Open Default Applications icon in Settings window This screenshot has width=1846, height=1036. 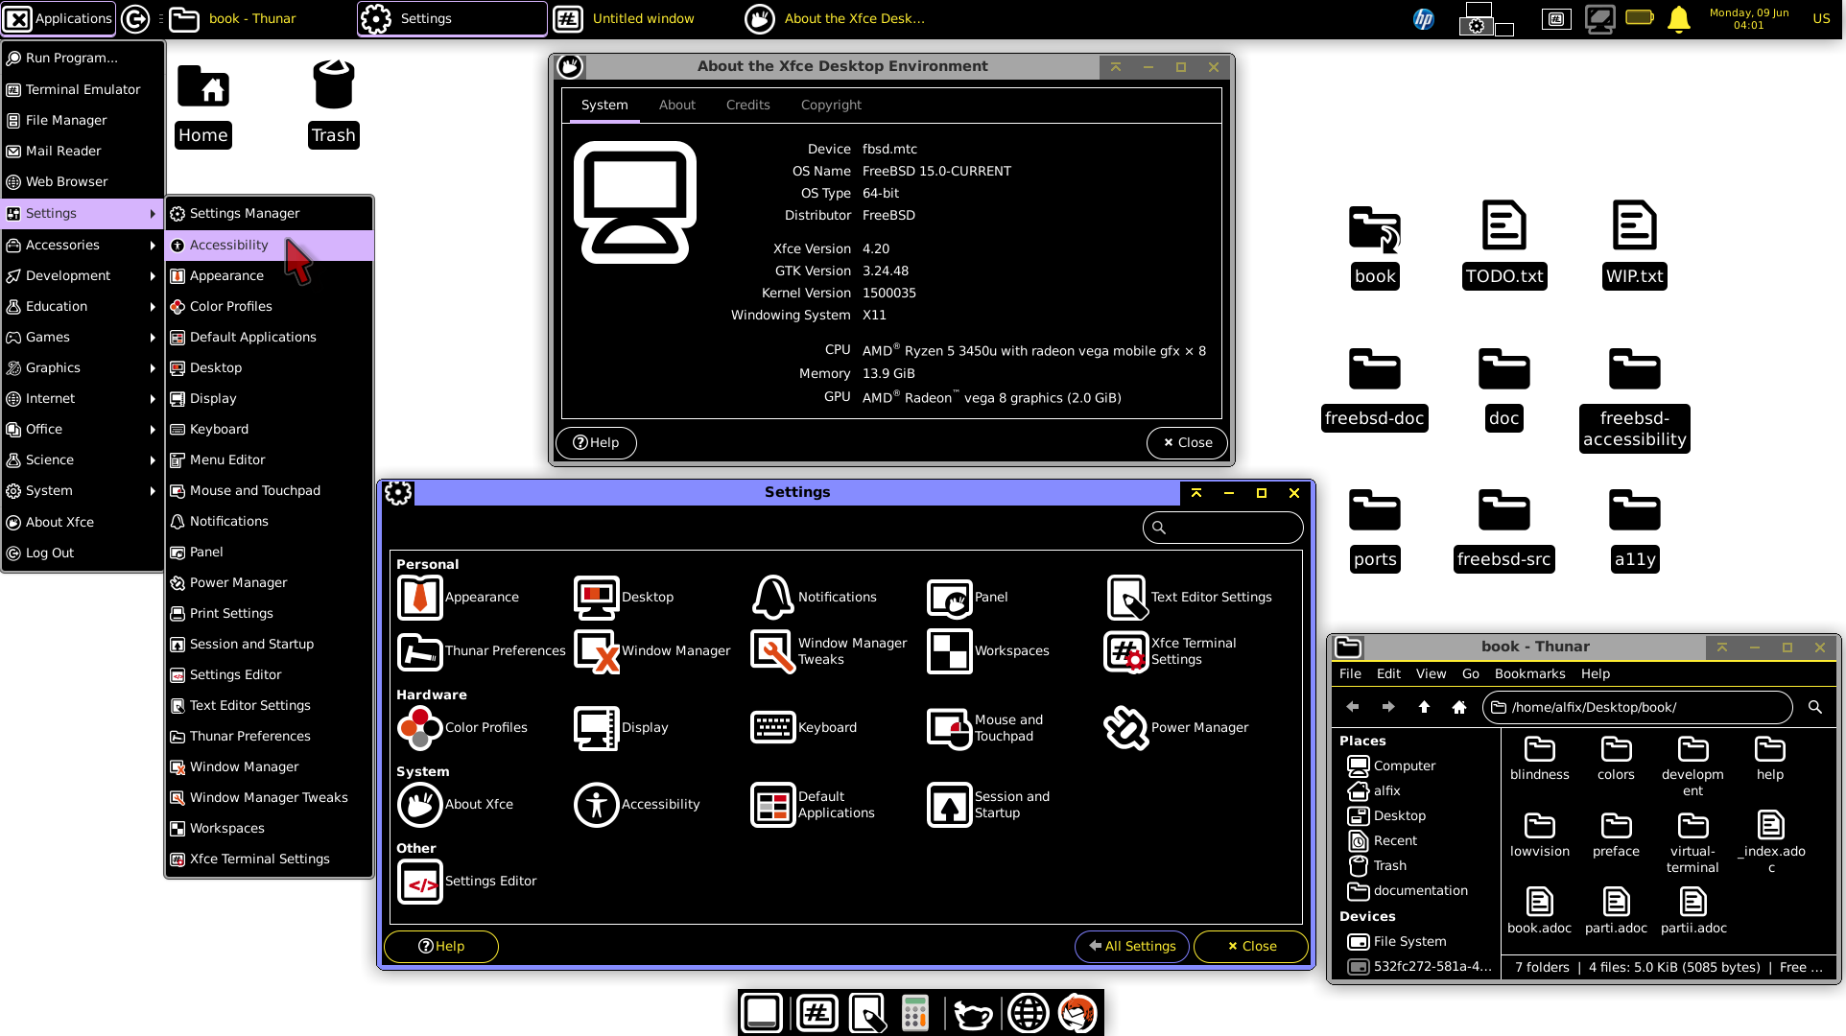tap(773, 804)
